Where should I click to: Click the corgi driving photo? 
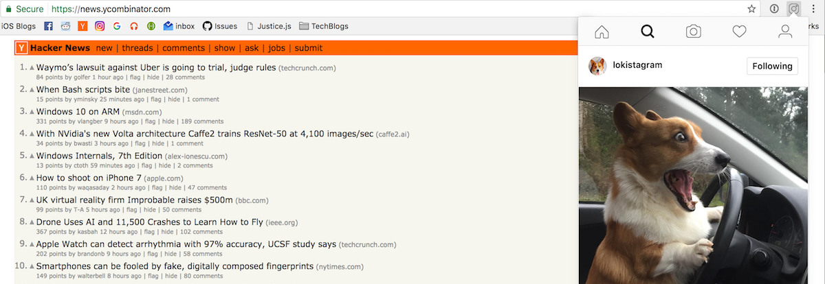692,185
